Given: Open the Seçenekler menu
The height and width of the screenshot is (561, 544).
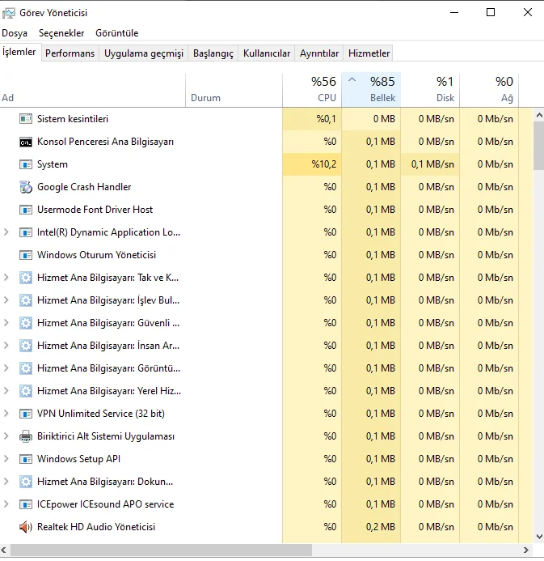Looking at the screenshot, I should 61,33.
